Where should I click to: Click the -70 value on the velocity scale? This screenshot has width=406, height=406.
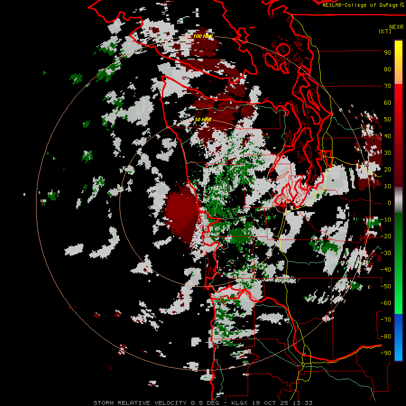[386, 320]
